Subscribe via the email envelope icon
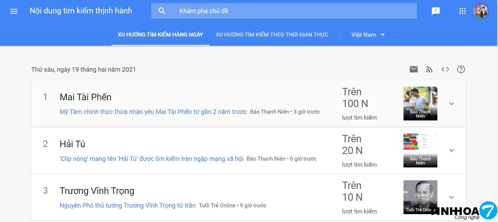498x222 pixels. click(x=413, y=69)
